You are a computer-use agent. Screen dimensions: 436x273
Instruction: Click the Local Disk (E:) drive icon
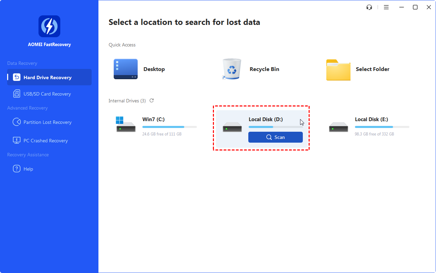tap(339, 127)
